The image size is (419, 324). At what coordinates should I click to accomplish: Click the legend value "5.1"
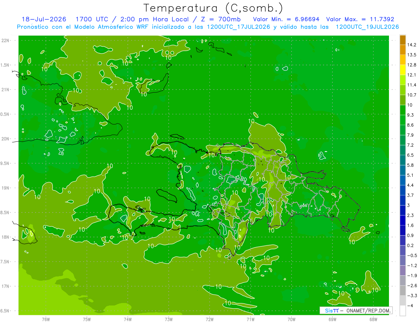pos(411,175)
